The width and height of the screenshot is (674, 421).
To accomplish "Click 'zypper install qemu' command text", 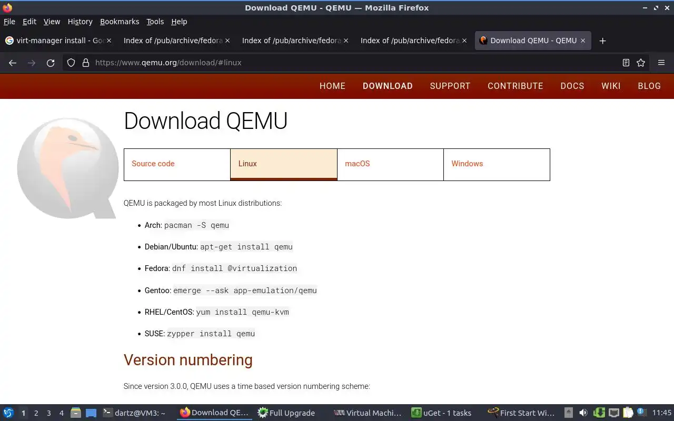I will (x=211, y=334).
